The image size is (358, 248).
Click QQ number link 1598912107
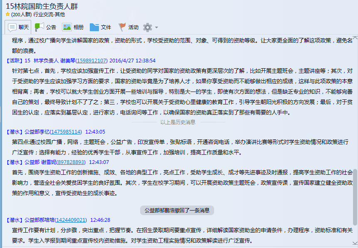coord(91,60)
